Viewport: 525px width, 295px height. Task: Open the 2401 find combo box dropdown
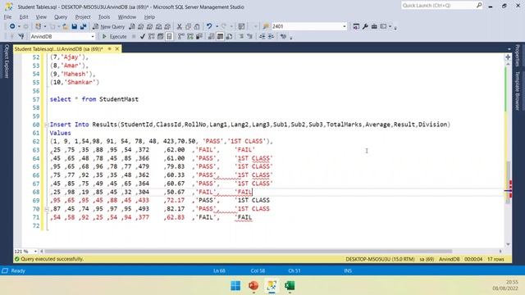point(345,26)
